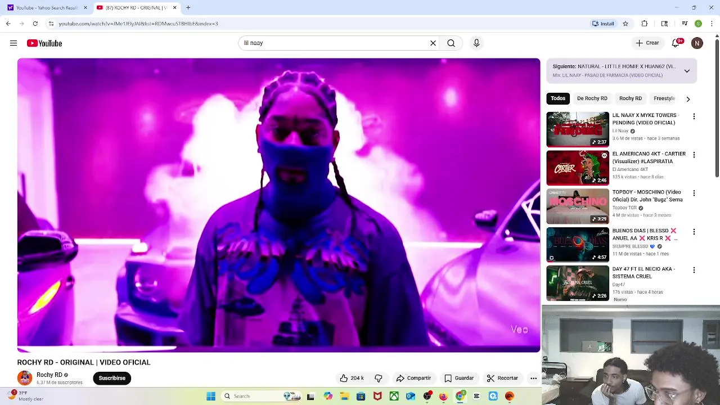Click Guardar to save video

pos(459,378)
